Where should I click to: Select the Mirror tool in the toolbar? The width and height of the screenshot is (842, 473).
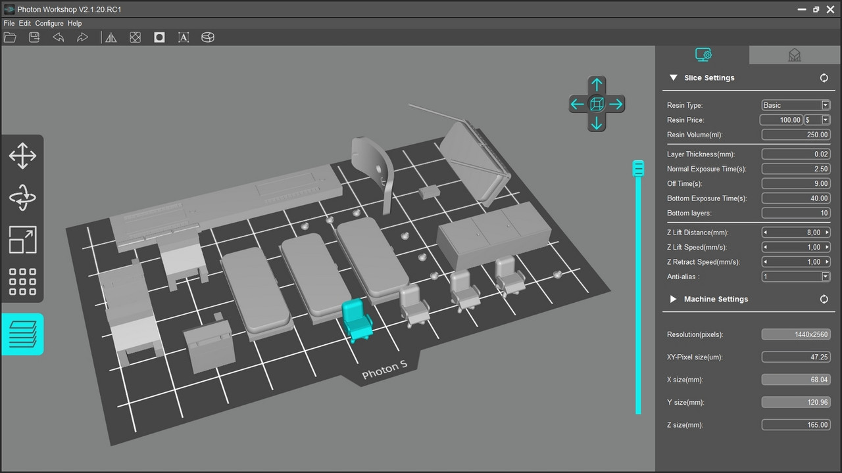pos(111,37)
